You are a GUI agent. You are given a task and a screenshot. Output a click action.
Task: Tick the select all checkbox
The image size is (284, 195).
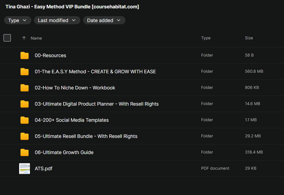point(7,38)
